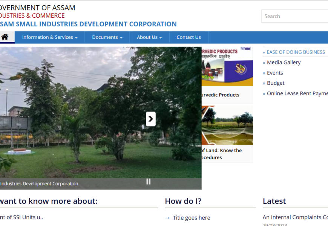Viewport: 328px width, 226px height.
Task: Click the Ayurvedic Products banner image
Action: pyautogui.click(x=227, y=66)
